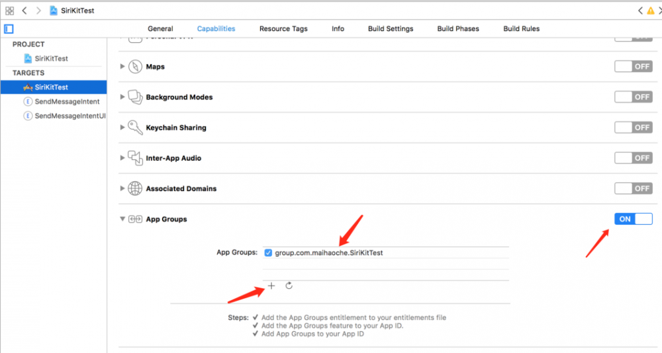Open the Build Rules tab
The width and height of the screenshot is (662, 353).
pyautogui.click(x=522, y=28)
